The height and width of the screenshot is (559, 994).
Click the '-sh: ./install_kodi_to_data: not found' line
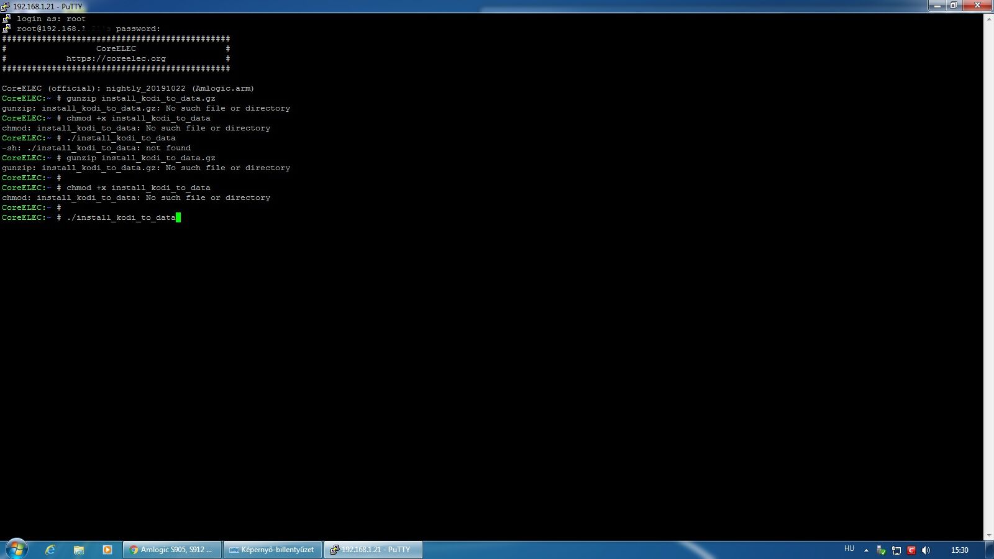click(x=96, y=148)
